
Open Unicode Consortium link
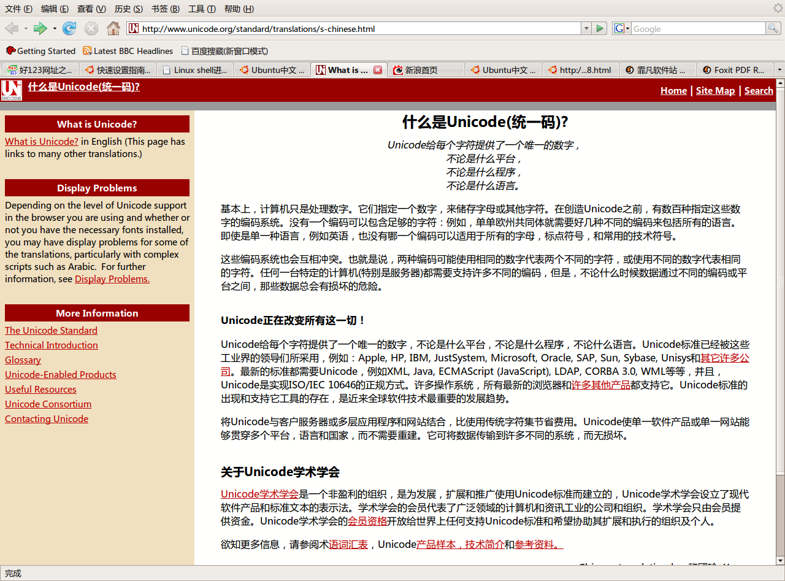(48, 404)
